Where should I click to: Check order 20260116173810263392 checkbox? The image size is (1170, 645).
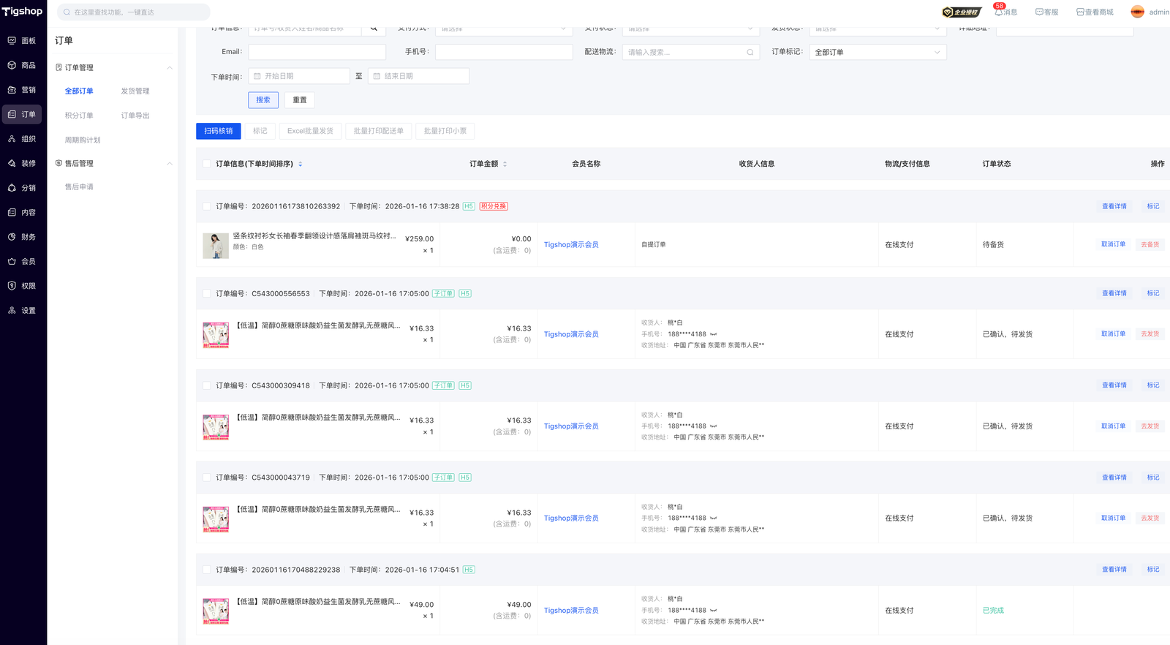point(207,206)
